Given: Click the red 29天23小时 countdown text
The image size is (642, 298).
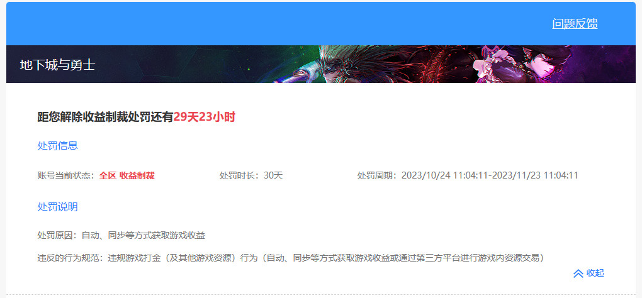Looking at the screenshot, I should pyautogui.click(x=204, y=117).
